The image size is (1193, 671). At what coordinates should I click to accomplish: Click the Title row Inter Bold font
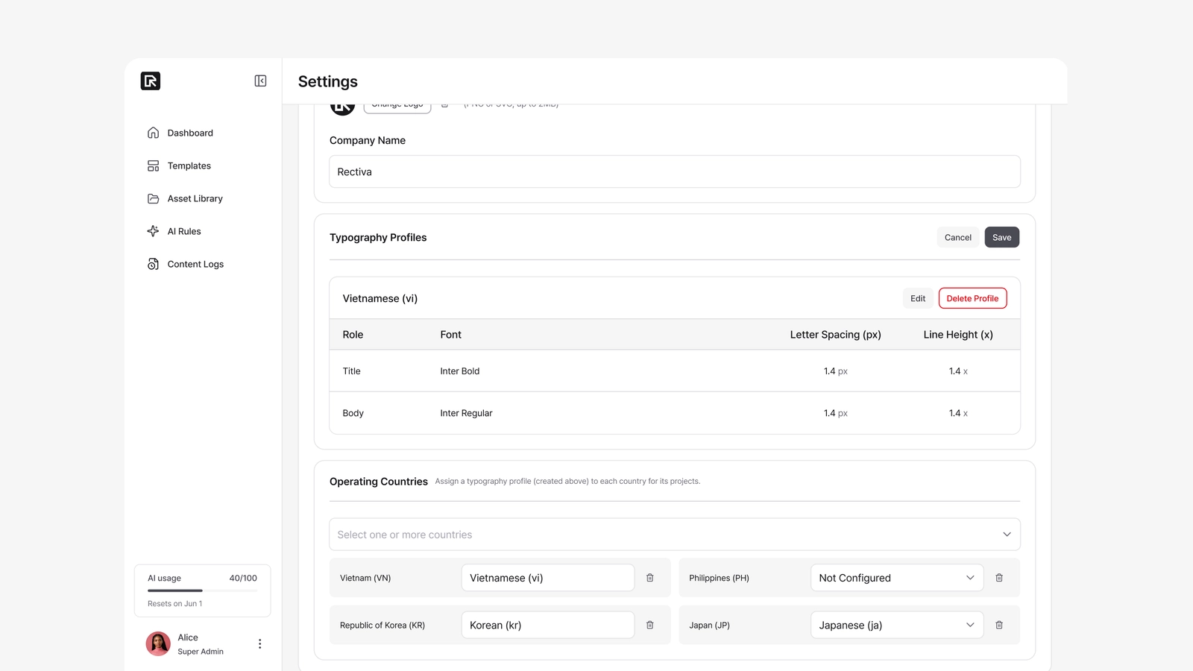tap(460, 371)
